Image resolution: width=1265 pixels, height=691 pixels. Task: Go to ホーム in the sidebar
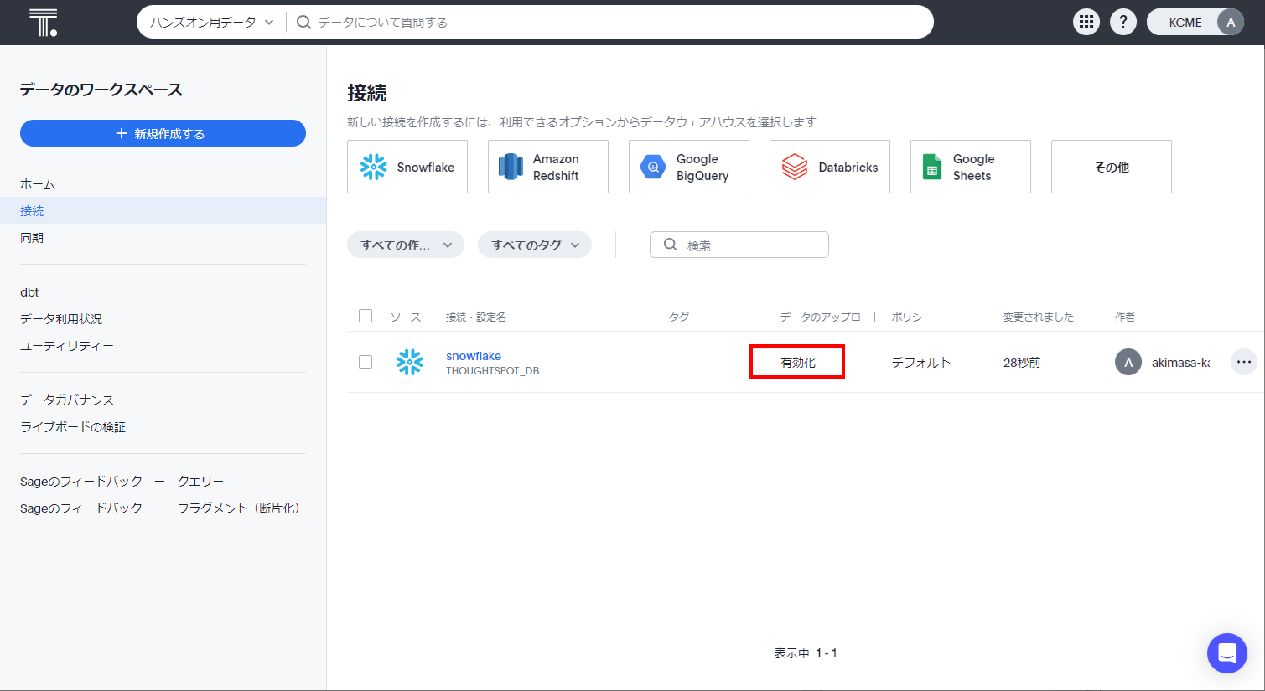pyautogui.click(x=38, y=184)
